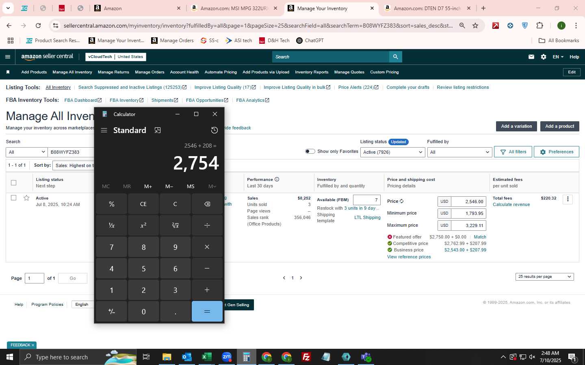The width and height of the screenshot is (585, 365).
Task: Switch to the MSI MPG 322UR browser tab
Action: point(234,8)
